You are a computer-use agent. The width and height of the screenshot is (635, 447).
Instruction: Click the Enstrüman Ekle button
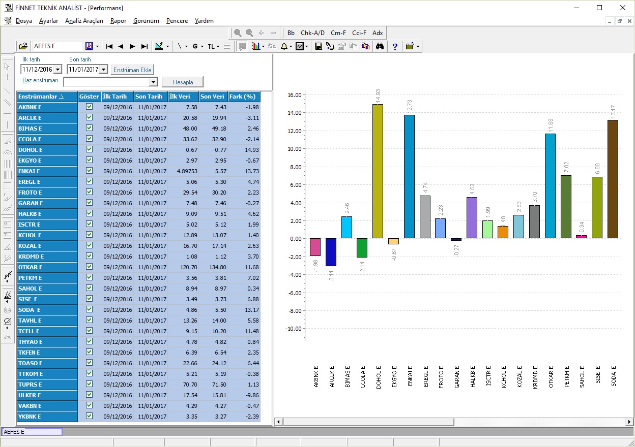pos(132,70)
